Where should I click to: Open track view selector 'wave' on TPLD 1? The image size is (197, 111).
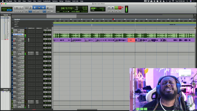coord(20,41)
